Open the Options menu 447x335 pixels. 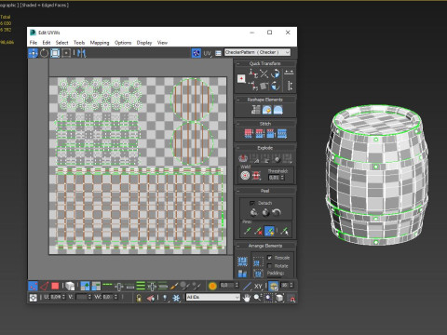(123, 43)
